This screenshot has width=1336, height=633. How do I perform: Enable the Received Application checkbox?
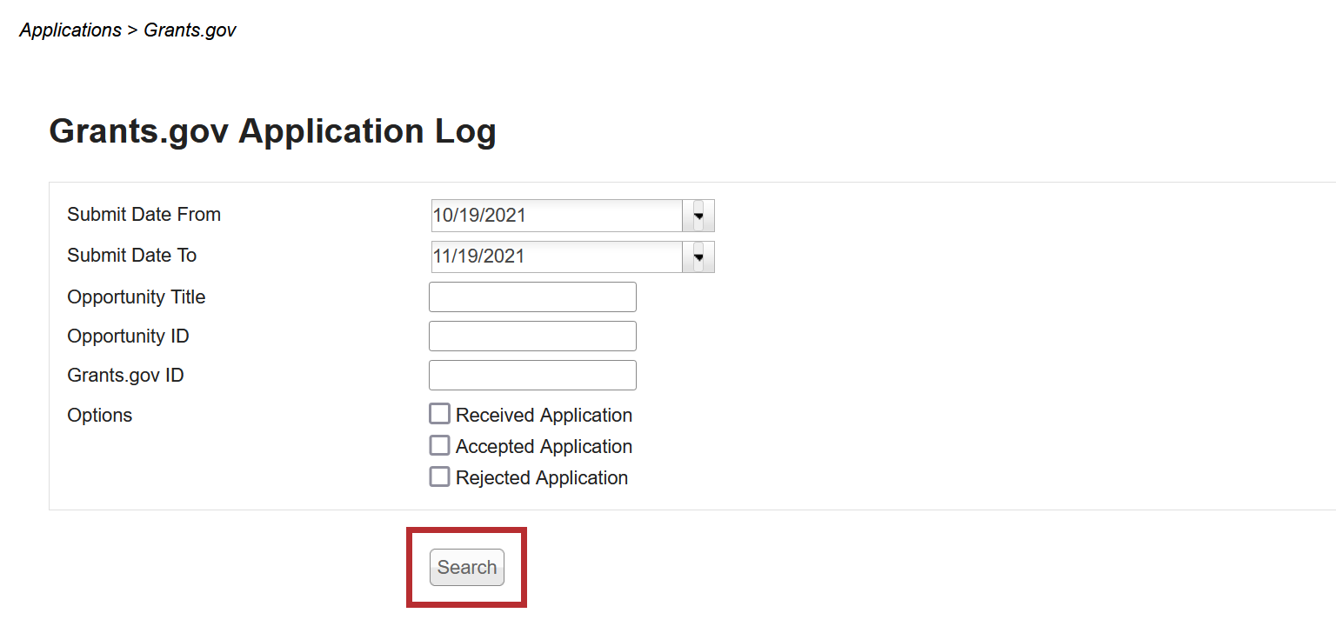(440, 414)
